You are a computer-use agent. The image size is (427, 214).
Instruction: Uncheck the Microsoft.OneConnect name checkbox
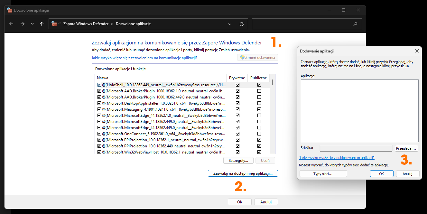pos(99,134)
